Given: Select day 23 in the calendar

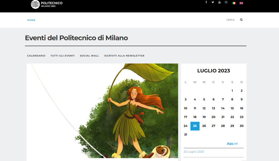Looking at the screenshot, I should pos(241,117).
